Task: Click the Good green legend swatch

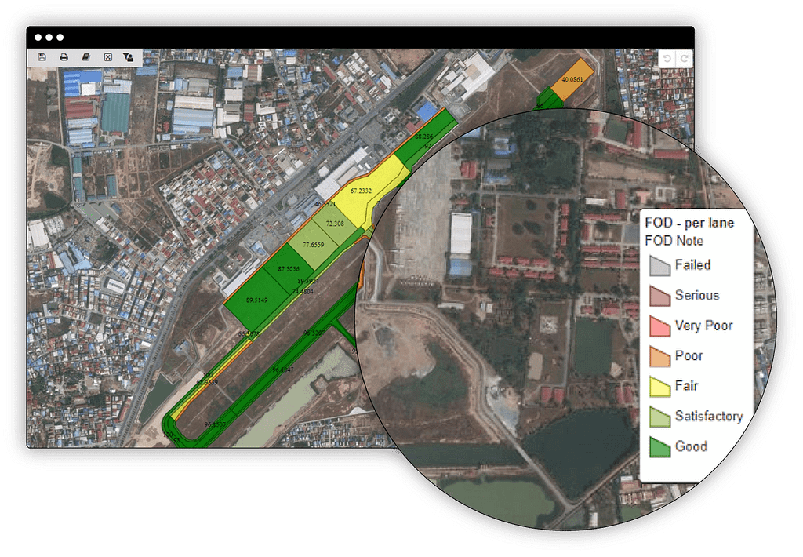Action: (x=659, y=447)
